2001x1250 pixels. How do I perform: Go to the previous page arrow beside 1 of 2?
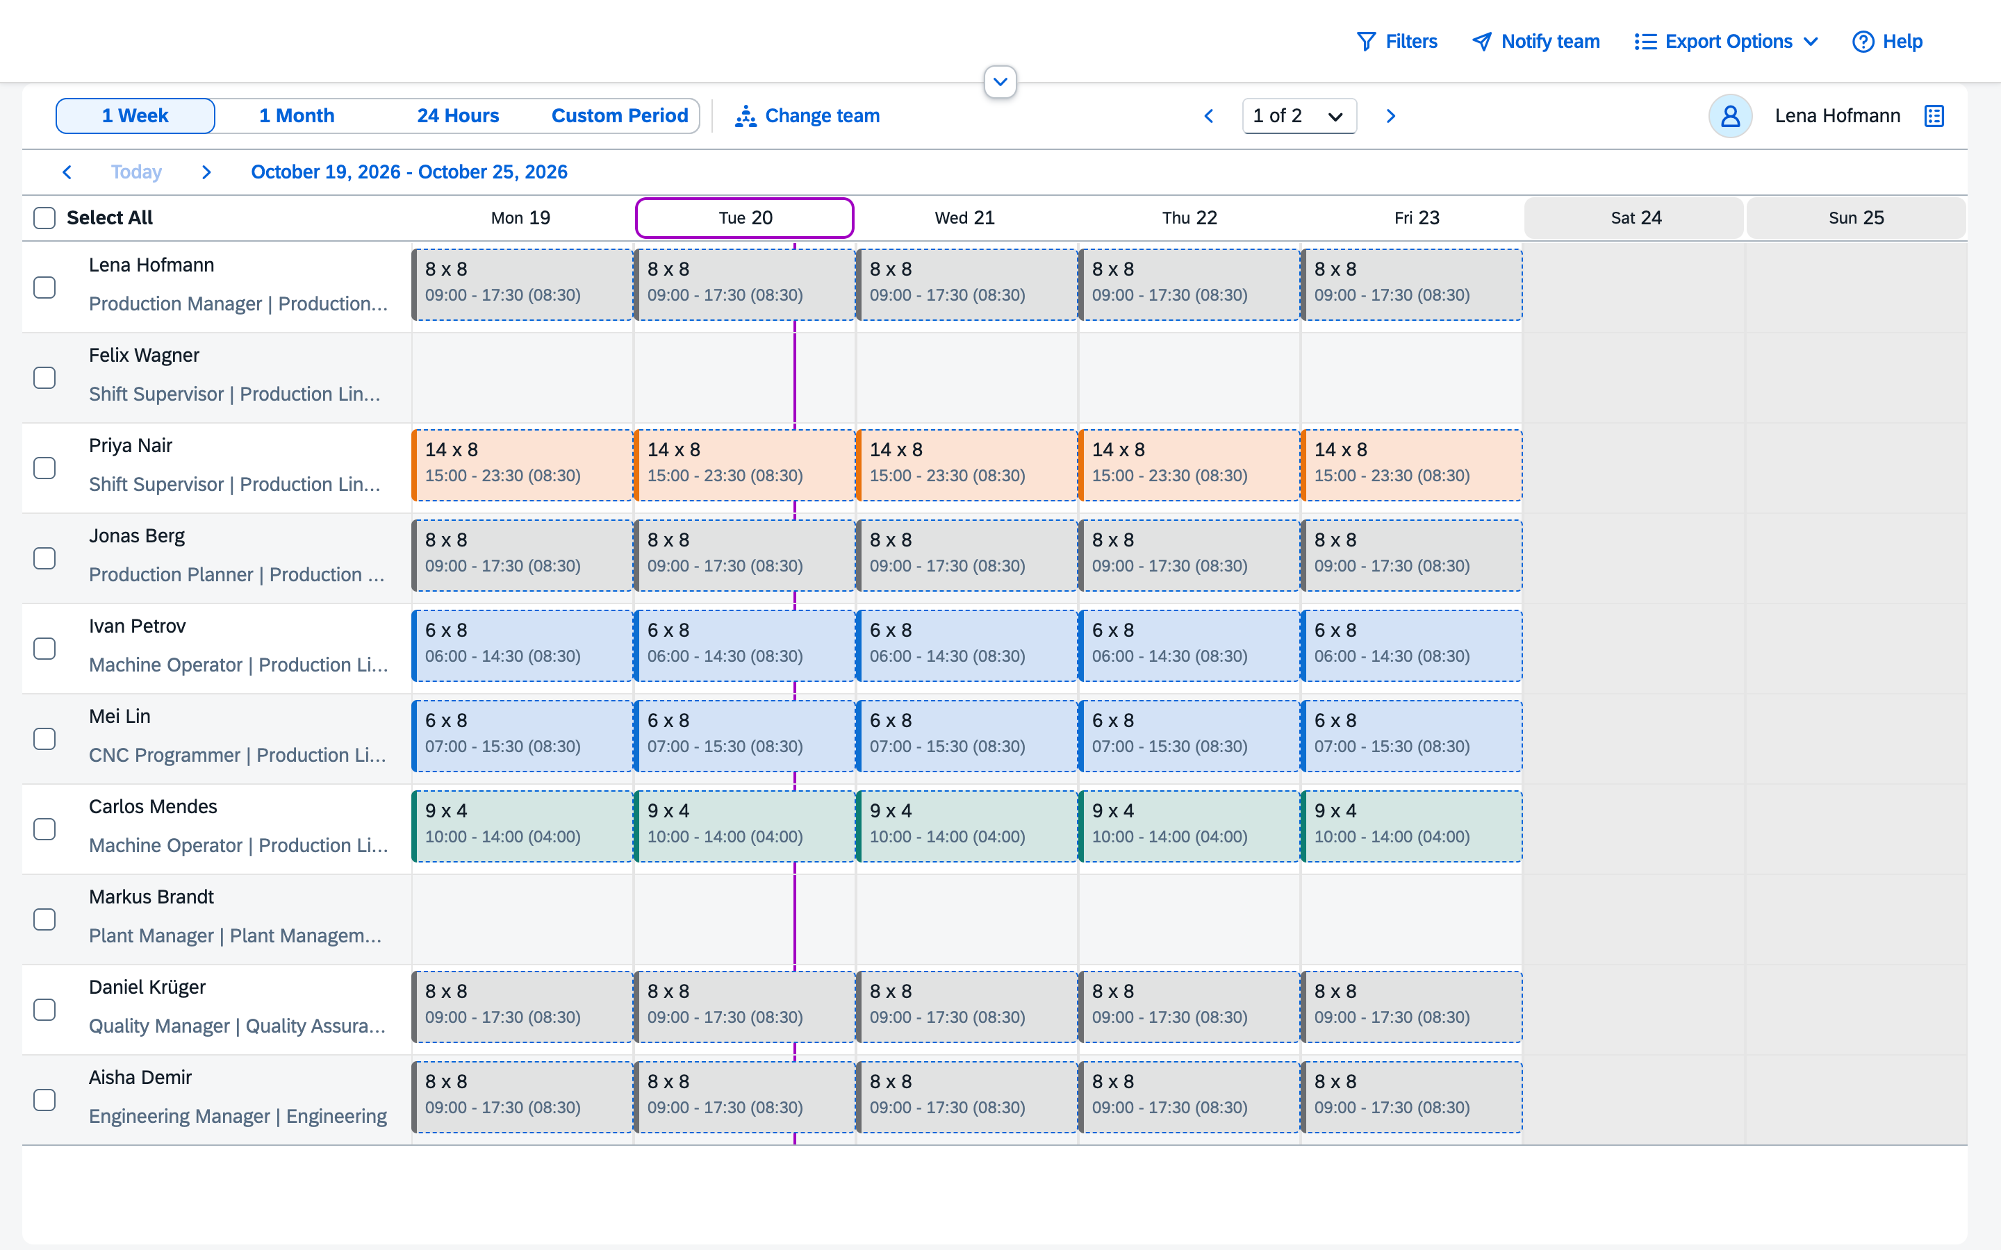pos(1209,116)
